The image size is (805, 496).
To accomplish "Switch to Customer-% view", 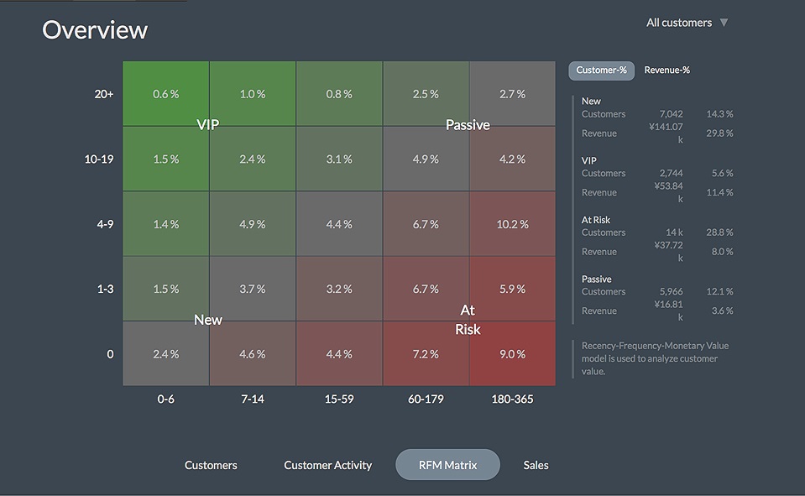I will click(601, 70).
